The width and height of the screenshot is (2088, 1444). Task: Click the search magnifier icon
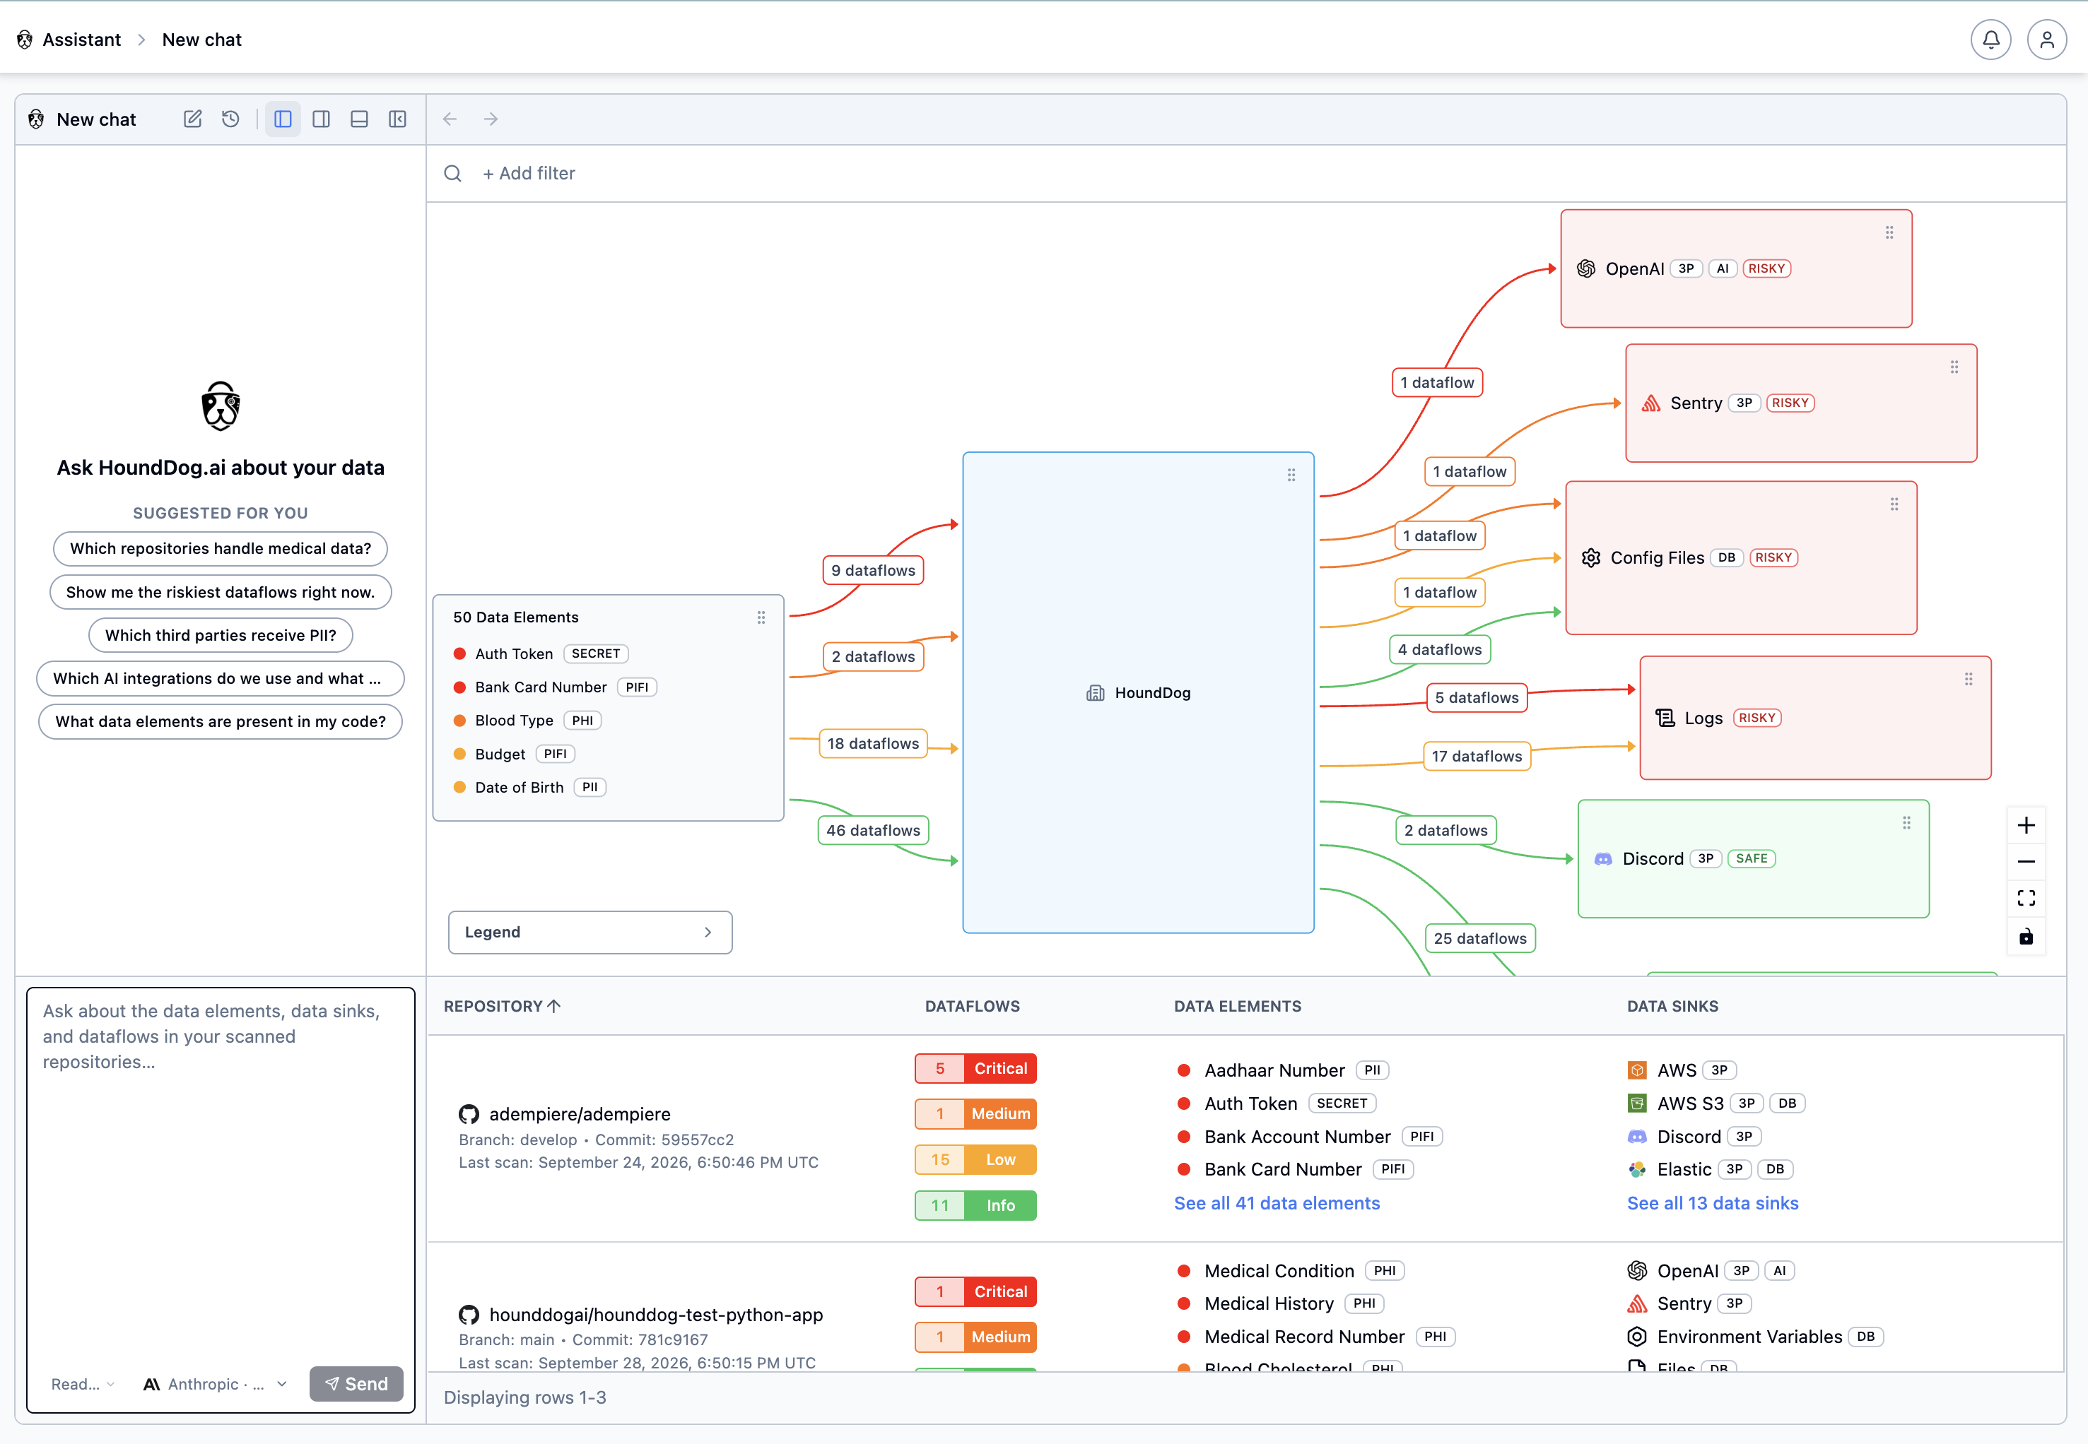(452, 174)
